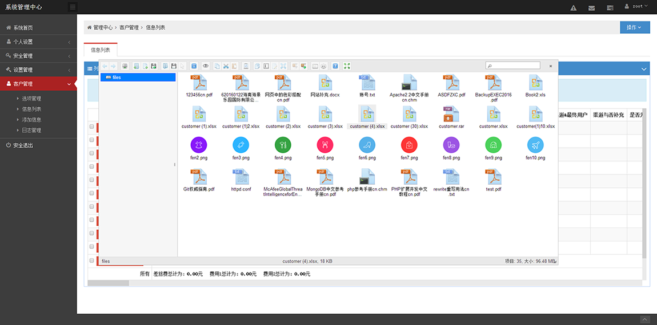Open the 操作 dropdown button
Viewport: 657px width, 325px height.
point(634,27)
